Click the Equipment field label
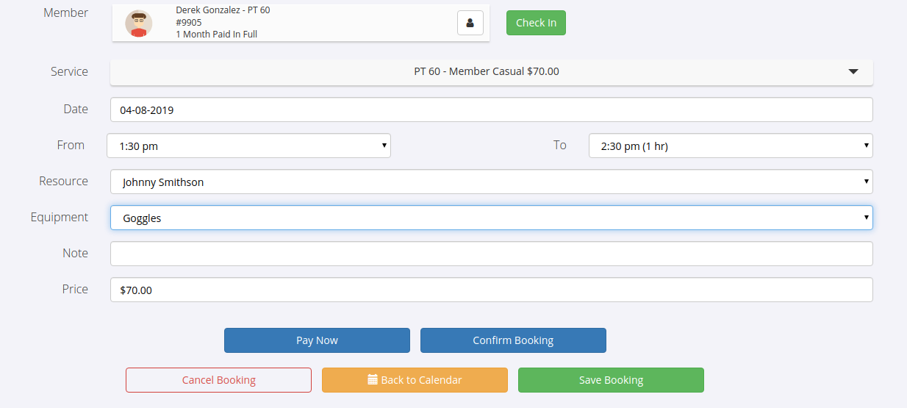Screen dimensions: 907x408 [x=60, y=218]
